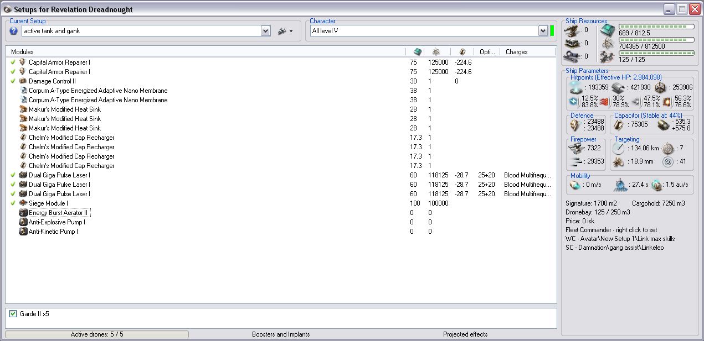Click the targeting range icon
This screenshot has width=704, height=341.
point(618,148)
